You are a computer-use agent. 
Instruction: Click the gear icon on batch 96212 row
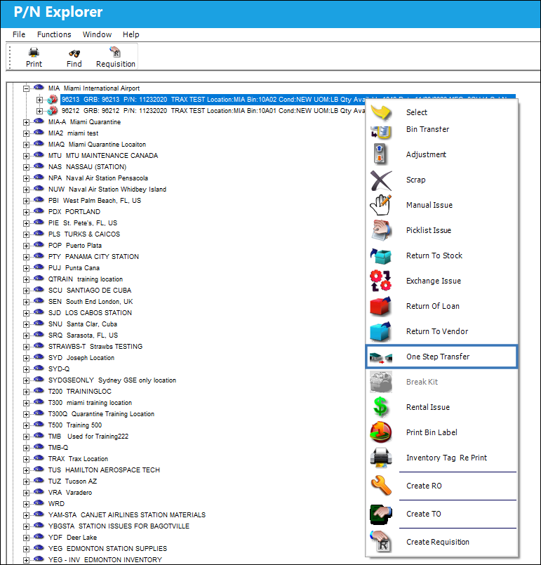click(53, 111)
